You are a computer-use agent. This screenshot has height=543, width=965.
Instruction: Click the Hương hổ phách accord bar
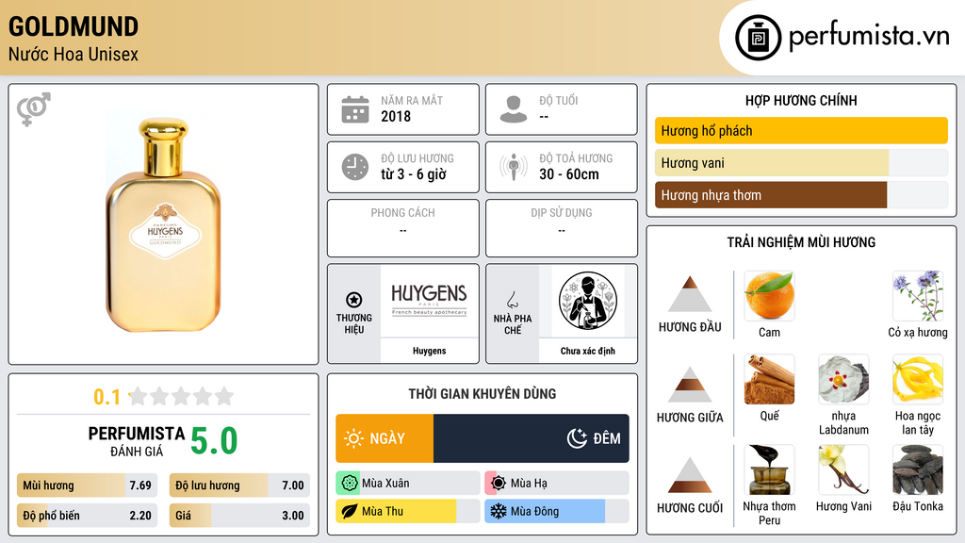[x=801, y=130]
